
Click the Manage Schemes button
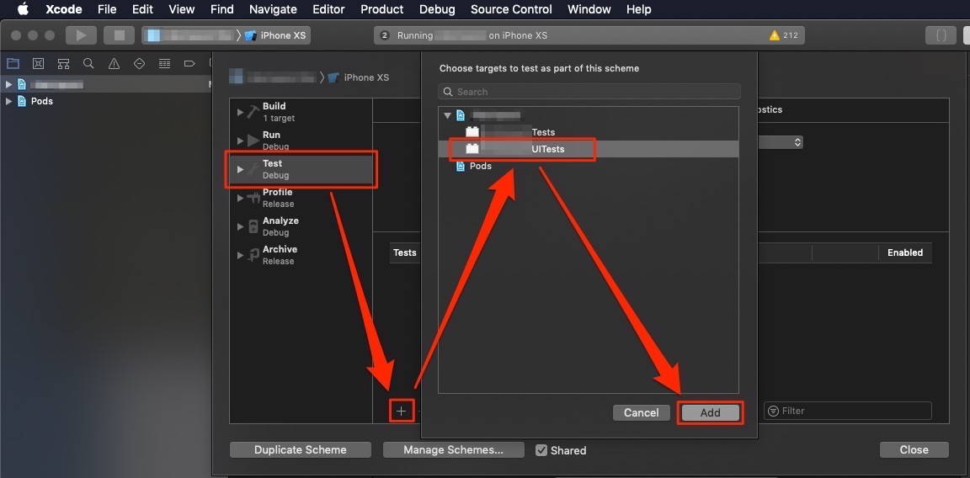pyautogui.click(x=454, y=449)
